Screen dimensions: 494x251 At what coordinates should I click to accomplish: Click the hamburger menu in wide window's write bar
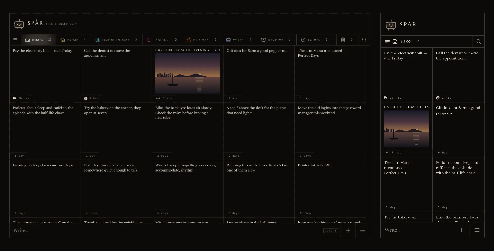point(363,230)
